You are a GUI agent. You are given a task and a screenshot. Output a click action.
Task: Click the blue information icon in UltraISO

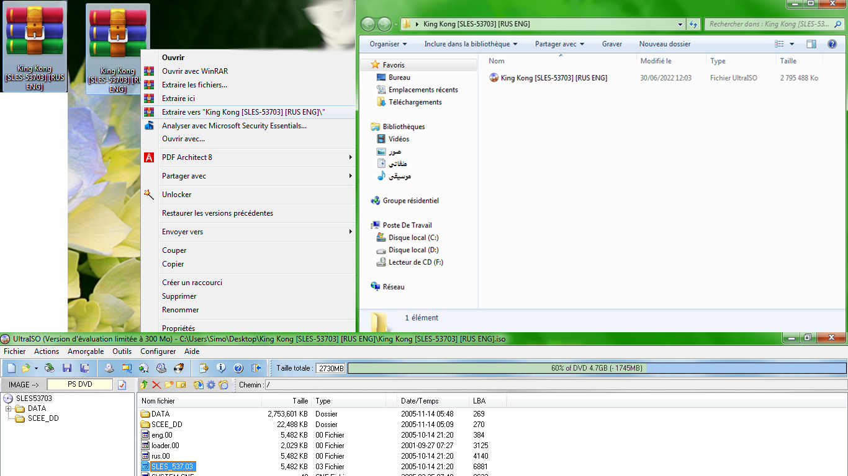pyautogui.click(x=220, y=368)
